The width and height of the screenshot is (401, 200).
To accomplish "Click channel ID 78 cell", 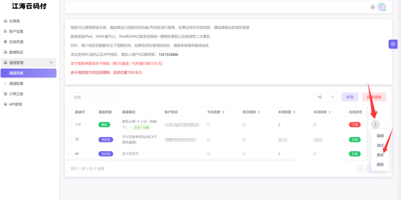I will (77, 140).
